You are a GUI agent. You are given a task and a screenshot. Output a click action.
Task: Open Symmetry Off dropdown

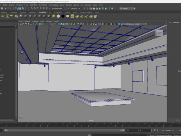pyautogui.click(x=75, y=8)
